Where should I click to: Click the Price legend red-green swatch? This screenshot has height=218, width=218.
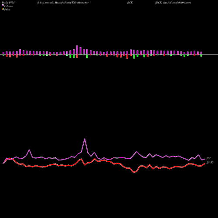click(x=3, y=9)
